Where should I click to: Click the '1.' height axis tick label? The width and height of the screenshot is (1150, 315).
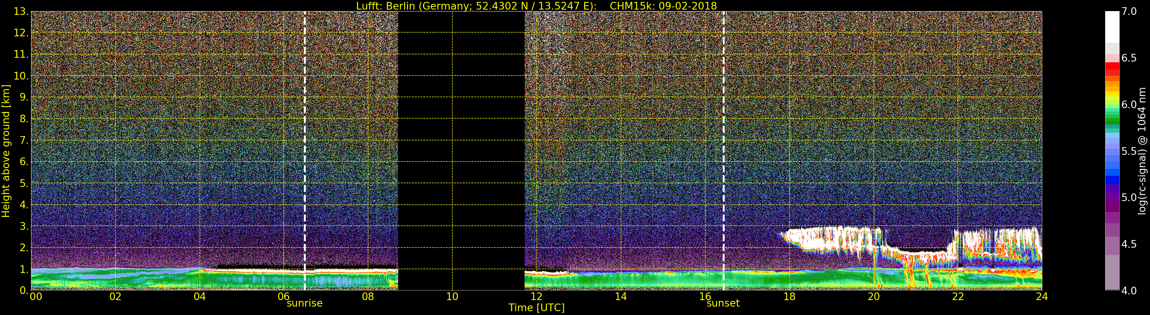pos(24,269)
